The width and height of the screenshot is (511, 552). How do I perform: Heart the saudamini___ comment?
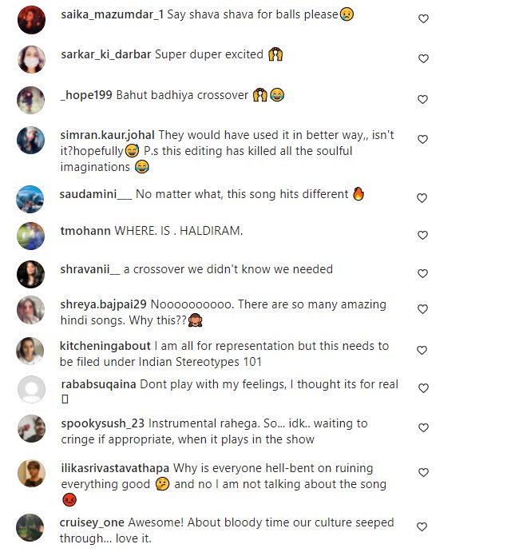pos(424,198)
